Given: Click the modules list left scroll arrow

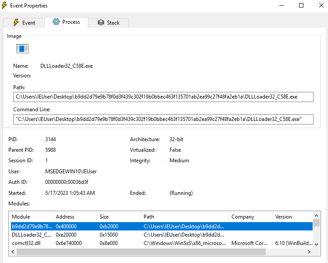Looking at the screenshot, I should (13, 252).
